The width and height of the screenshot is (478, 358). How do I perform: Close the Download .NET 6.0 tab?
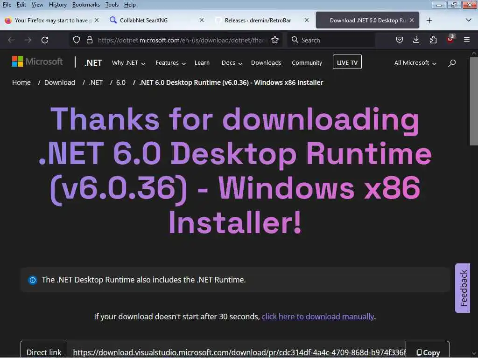tap(412, 20)
